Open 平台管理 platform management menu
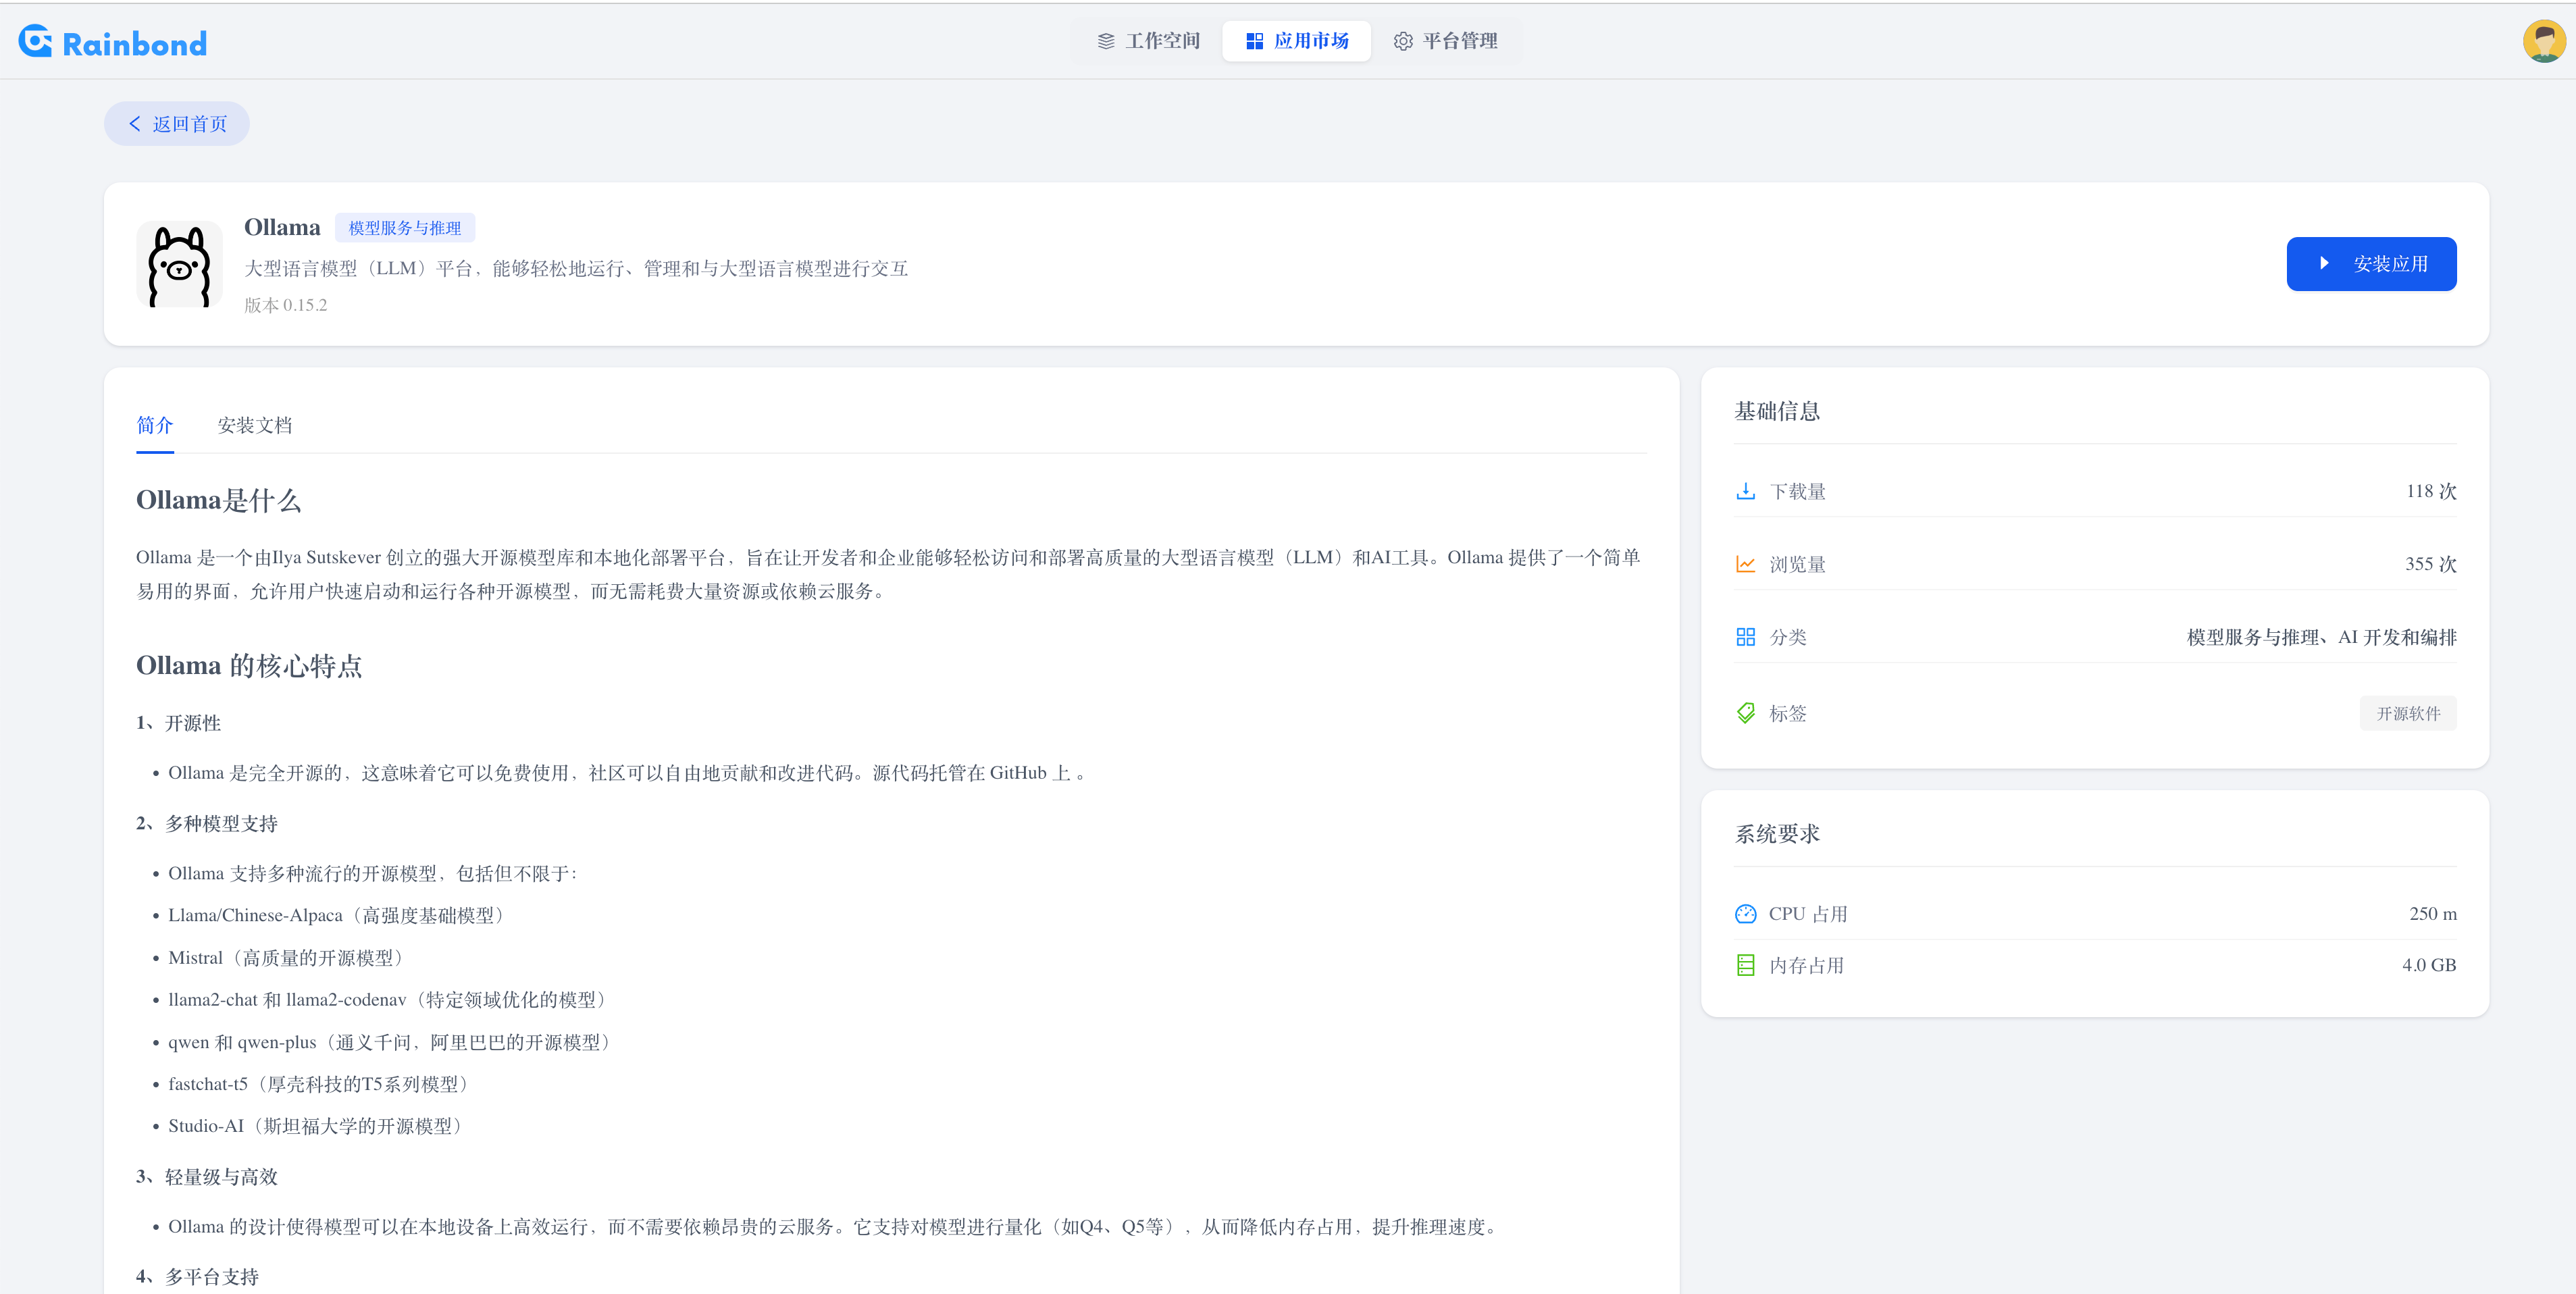The width and height of the screenshot is (2576, 1294). (1446, 41)
